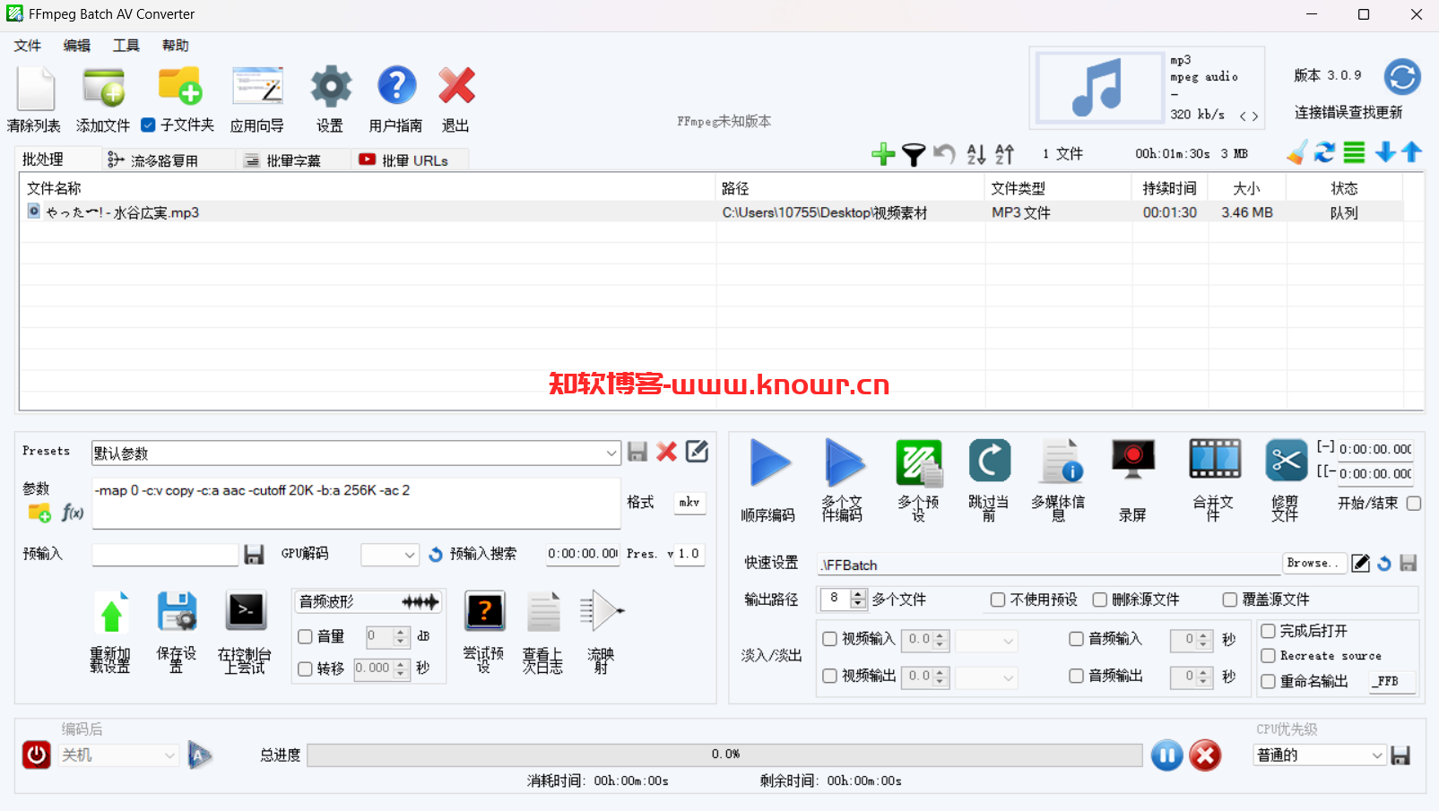The height and width of the screenshot is (811, 1439).
Task: Open the 应用向导 wizard
Action: click(257, 88)
